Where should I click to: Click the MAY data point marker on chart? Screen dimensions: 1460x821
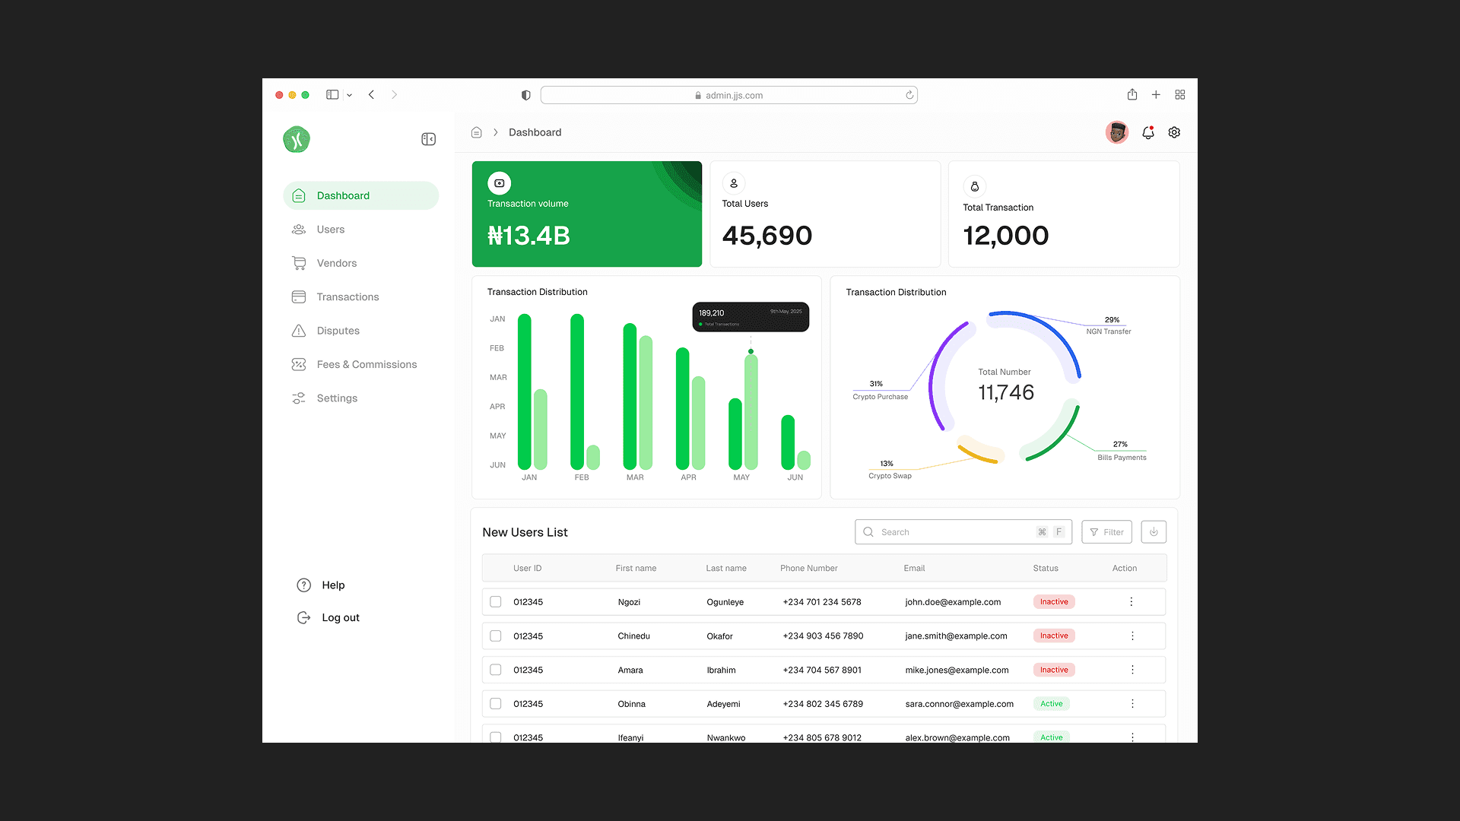751,351
